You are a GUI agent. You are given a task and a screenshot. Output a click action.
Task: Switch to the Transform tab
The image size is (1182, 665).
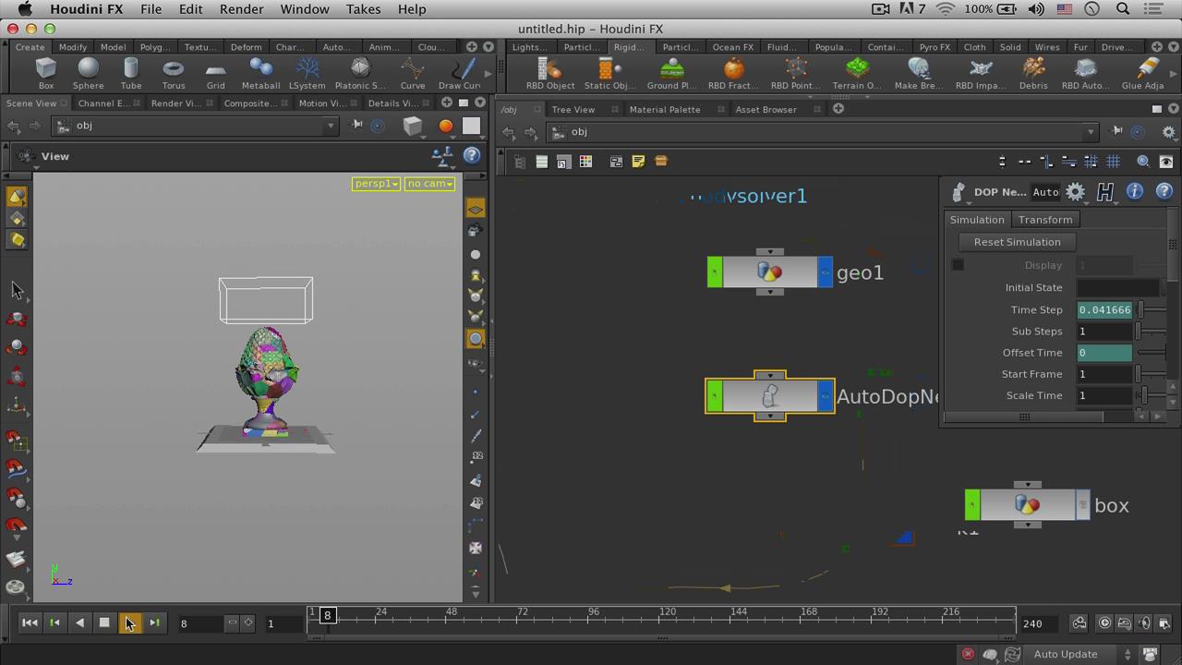[x=1045, y=220]
